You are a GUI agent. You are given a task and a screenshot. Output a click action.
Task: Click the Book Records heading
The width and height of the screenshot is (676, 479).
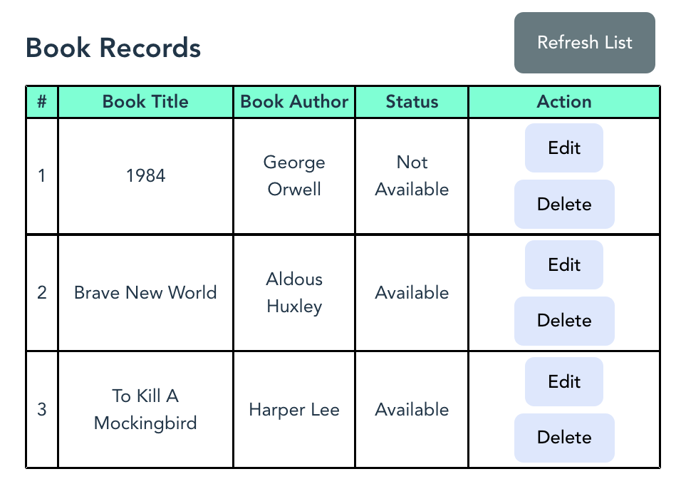pos(113,48)
